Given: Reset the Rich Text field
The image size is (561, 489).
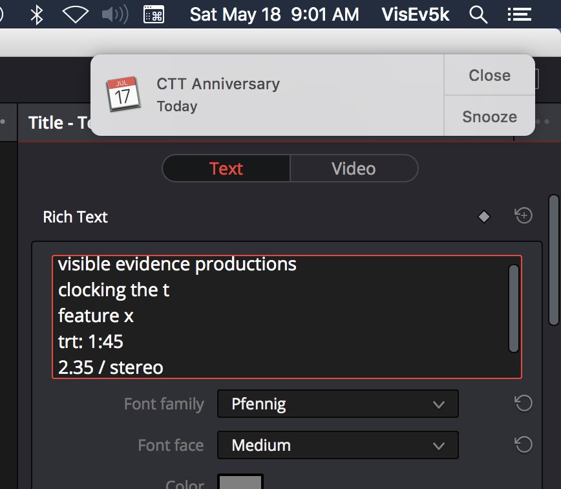Looking at the screenshot, I should click(524, 216).
